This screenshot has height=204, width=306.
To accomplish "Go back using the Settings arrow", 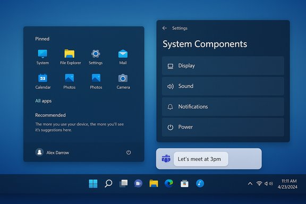I will (x=165, y=28).
